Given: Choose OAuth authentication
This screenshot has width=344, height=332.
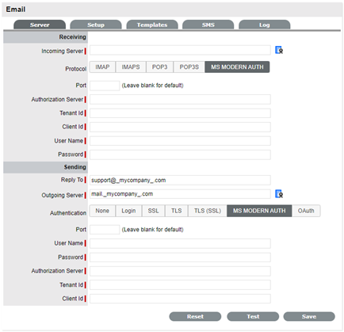Looking at the screenshot, I should point(306,211).
